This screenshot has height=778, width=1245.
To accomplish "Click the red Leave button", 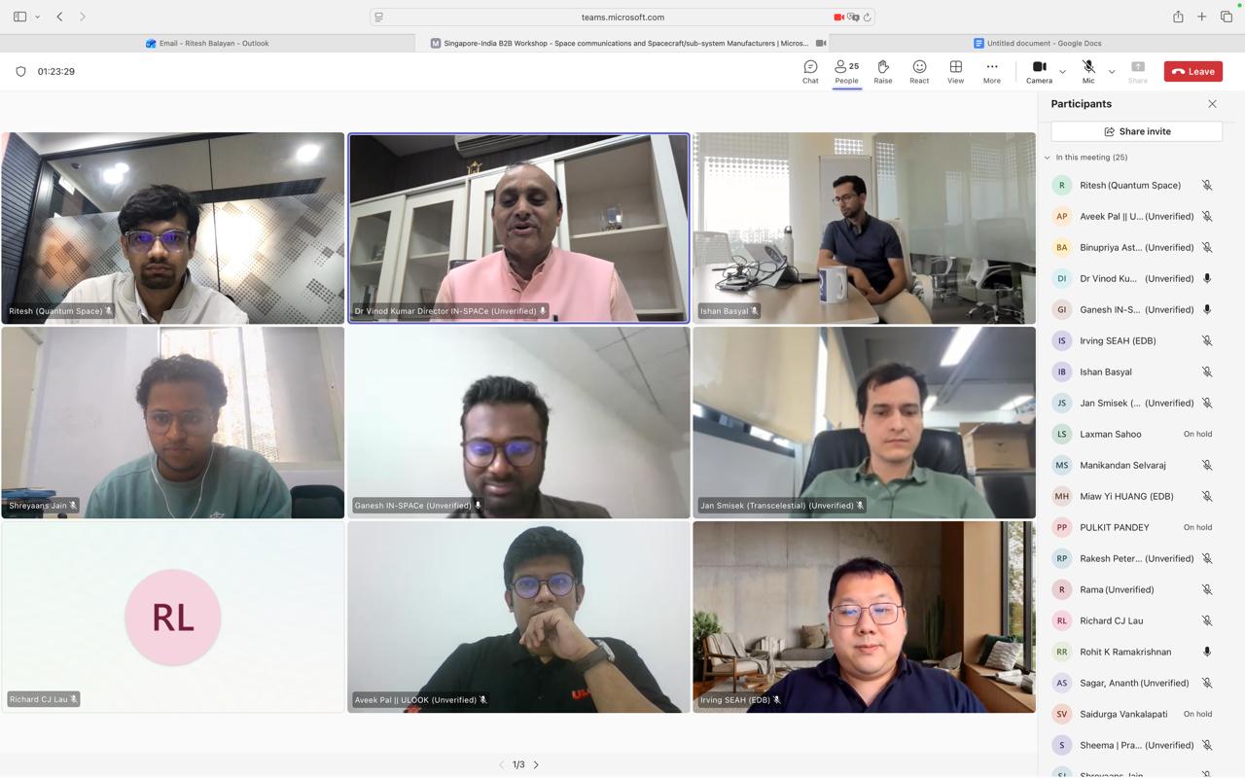I will coord(1192,70).
